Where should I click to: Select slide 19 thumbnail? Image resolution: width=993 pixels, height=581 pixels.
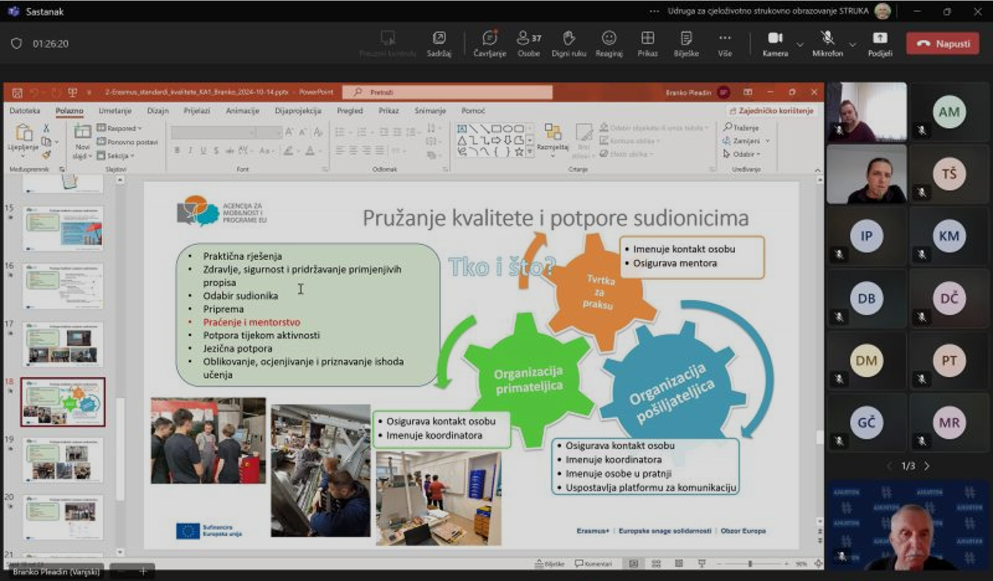tap(63, 459)
